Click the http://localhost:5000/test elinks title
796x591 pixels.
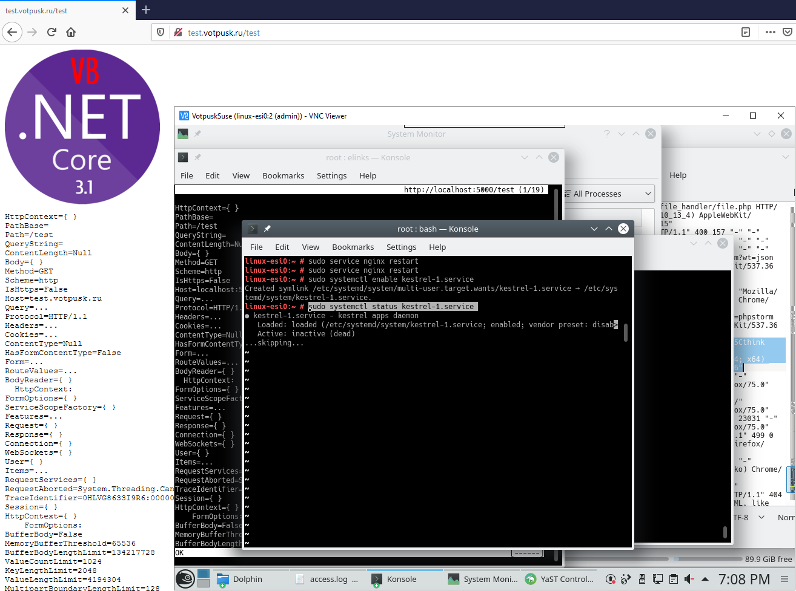pos(475,189)
